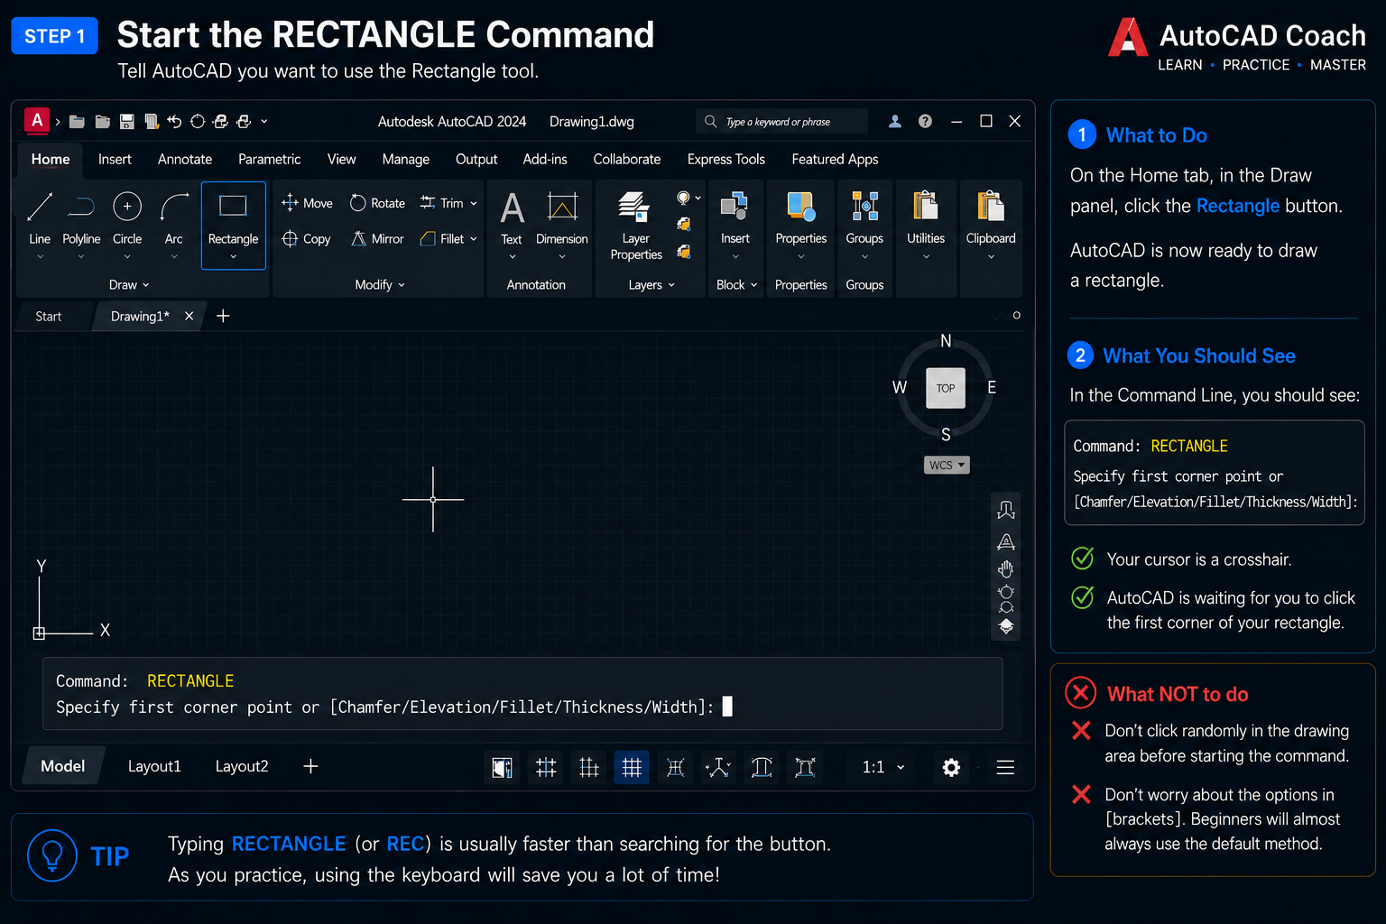Switch to the Layout2 tab
This screenshot has height=924, width=1386.
[x=242, y=766]
